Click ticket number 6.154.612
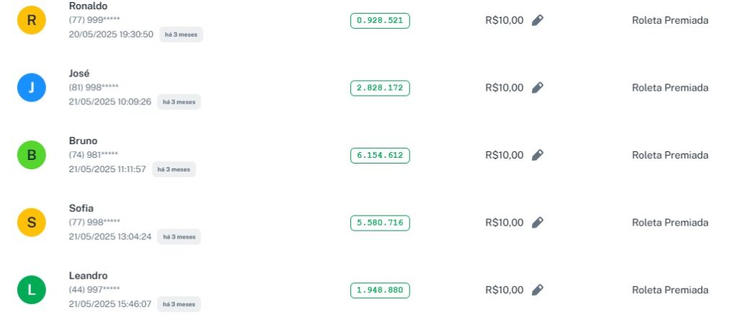The height and width of the screenshot is (330, 738). (x=380, y=156)
